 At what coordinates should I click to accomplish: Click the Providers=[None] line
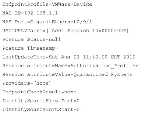(27, 83)
